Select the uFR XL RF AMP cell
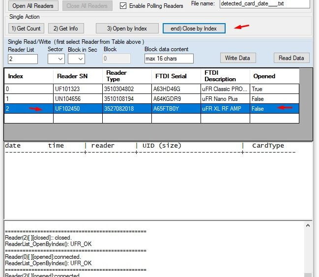 [x=225, y=109]
